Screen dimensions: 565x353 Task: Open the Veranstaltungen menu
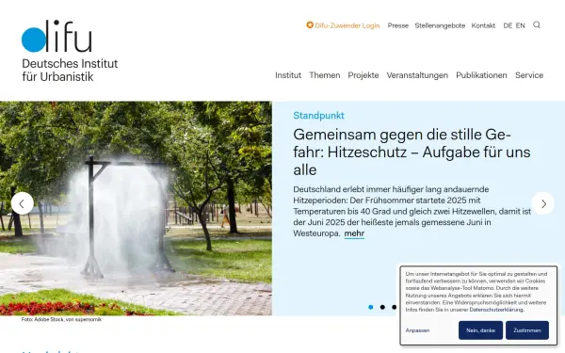(x=417, y=75)
